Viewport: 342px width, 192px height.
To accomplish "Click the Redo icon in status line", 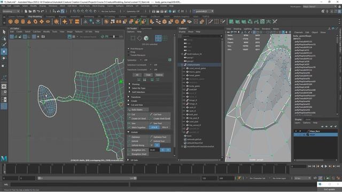I will pos(43,11).
